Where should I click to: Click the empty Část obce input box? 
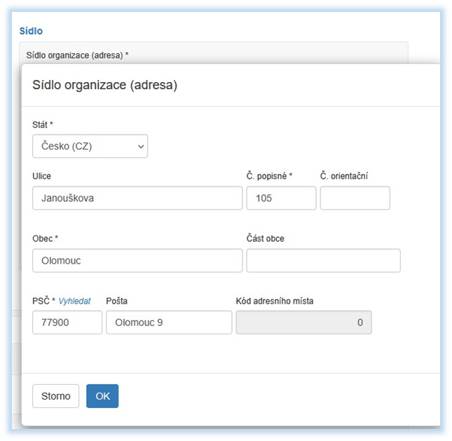click(x=323, y=261)
